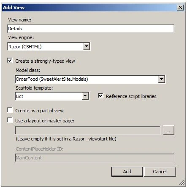Open the View engine dropdown arrow
Screen dimensions: 187x188
click(86, 46)
